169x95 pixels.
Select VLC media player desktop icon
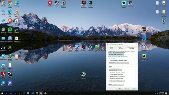point(17,13)
